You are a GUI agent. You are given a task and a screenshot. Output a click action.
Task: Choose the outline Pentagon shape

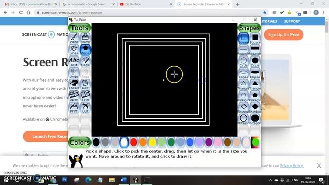pos(243,96)
